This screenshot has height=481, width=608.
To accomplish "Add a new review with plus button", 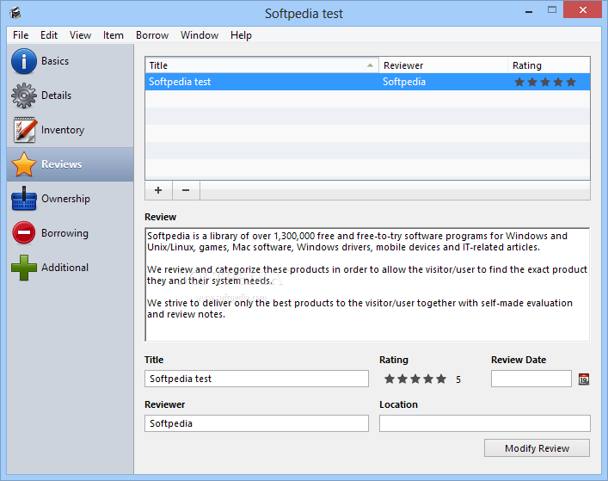I will coord(158,190).
